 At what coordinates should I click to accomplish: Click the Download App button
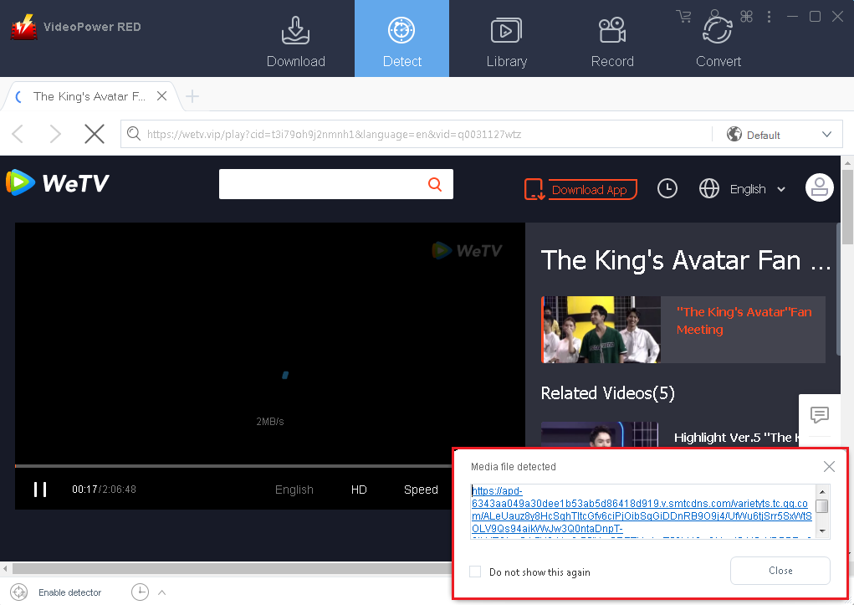click(x=580, y=189)
